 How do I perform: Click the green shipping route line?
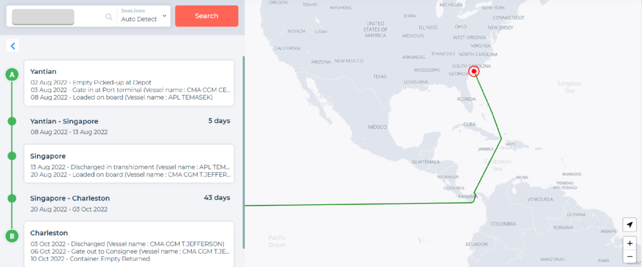351,204
